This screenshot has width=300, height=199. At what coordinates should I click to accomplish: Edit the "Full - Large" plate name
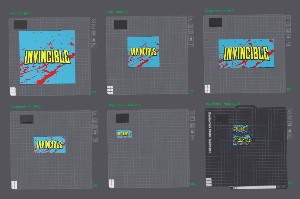[30, 13]
